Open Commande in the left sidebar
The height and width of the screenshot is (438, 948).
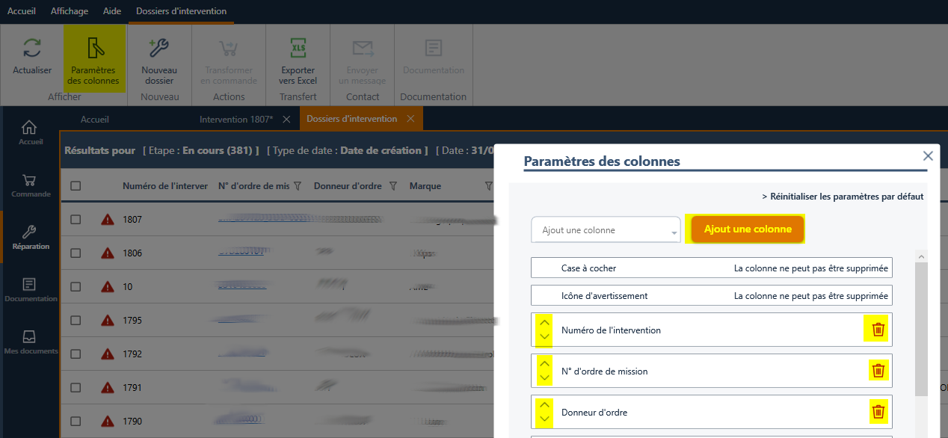[31, 185]
